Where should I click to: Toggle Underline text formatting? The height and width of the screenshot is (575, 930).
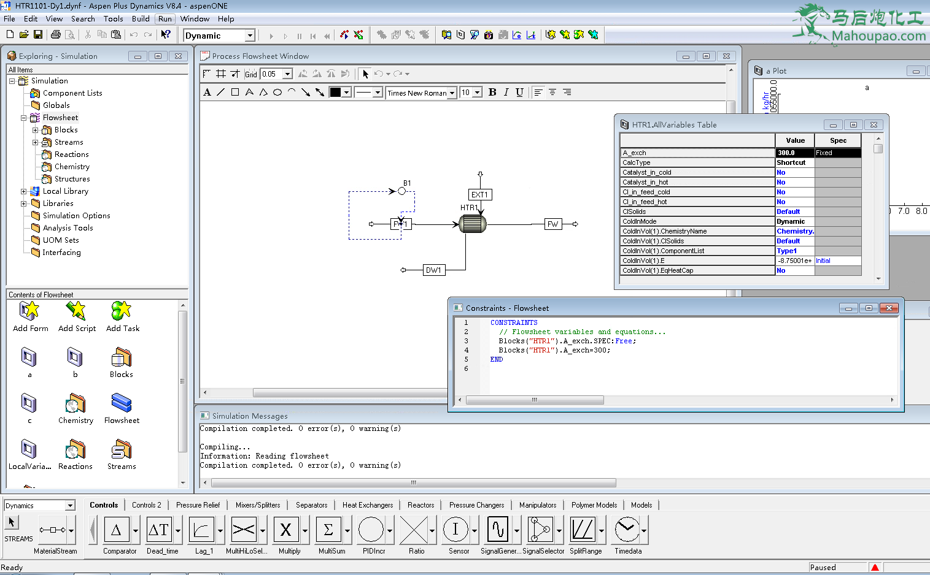pos(520,93)
